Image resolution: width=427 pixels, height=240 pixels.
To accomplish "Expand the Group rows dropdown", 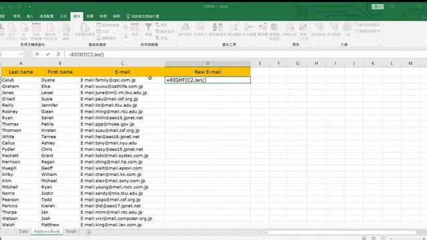I will click(319, 39).
